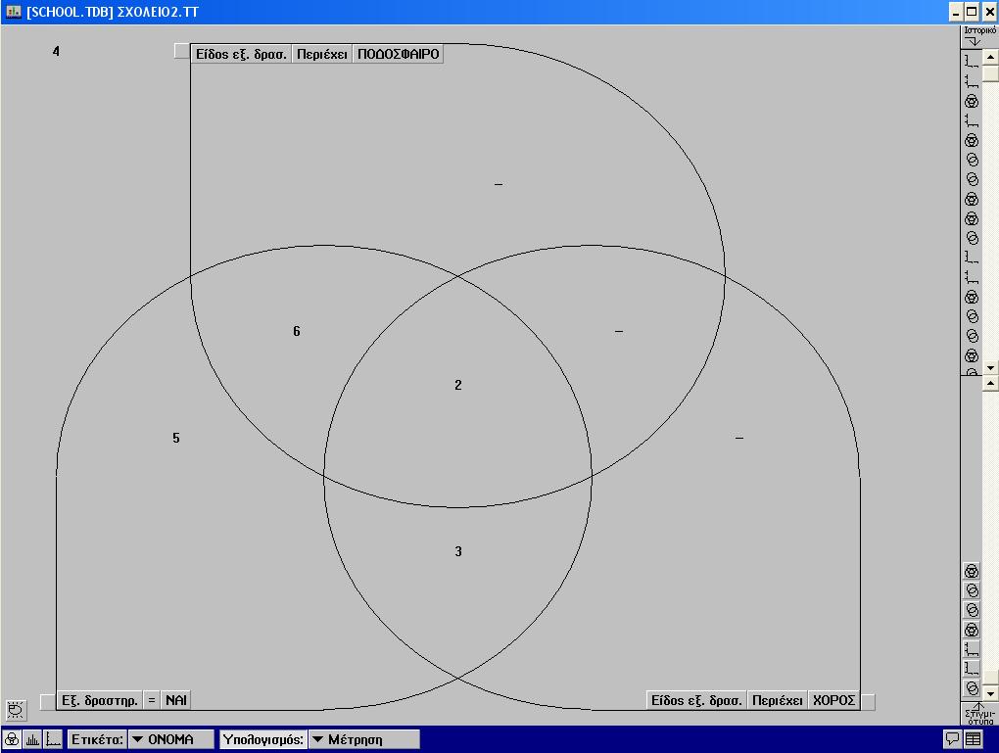Open the data table icon

(x=973, y=739)
